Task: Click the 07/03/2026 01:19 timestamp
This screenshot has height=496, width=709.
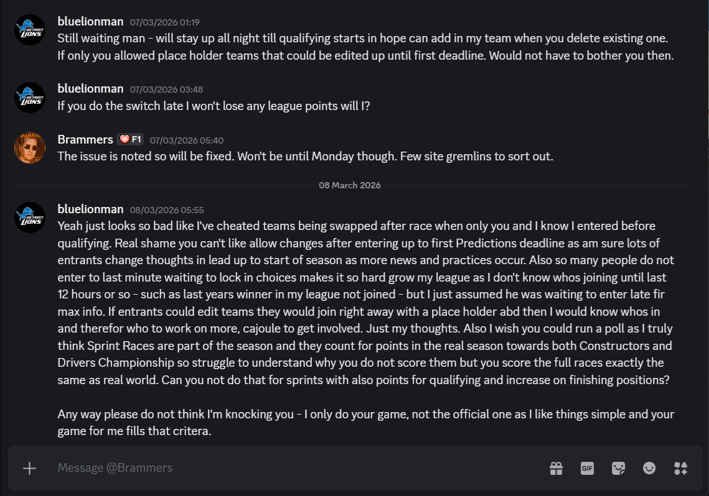Action: tap(164, 22)
